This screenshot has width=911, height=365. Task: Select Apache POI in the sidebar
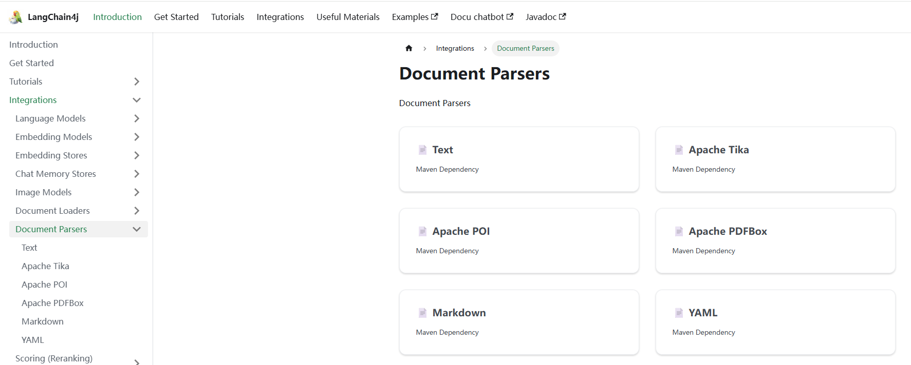click(x=44, y=285)
